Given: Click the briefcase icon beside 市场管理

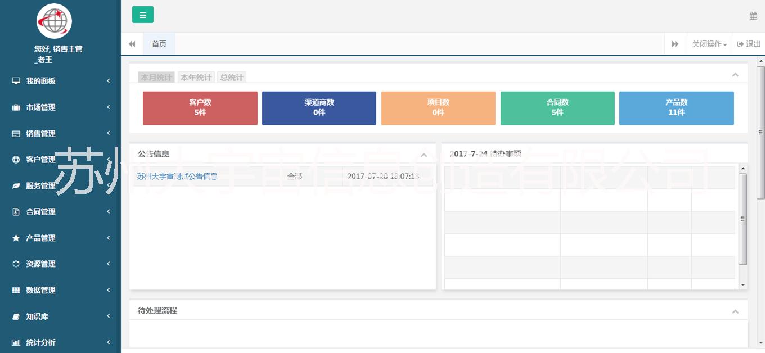Looking at the screenshot, I should [16, 107].
